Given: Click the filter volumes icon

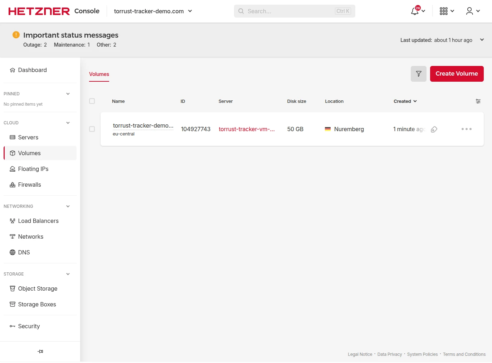Looking at the screenshot, I should 418,74.
